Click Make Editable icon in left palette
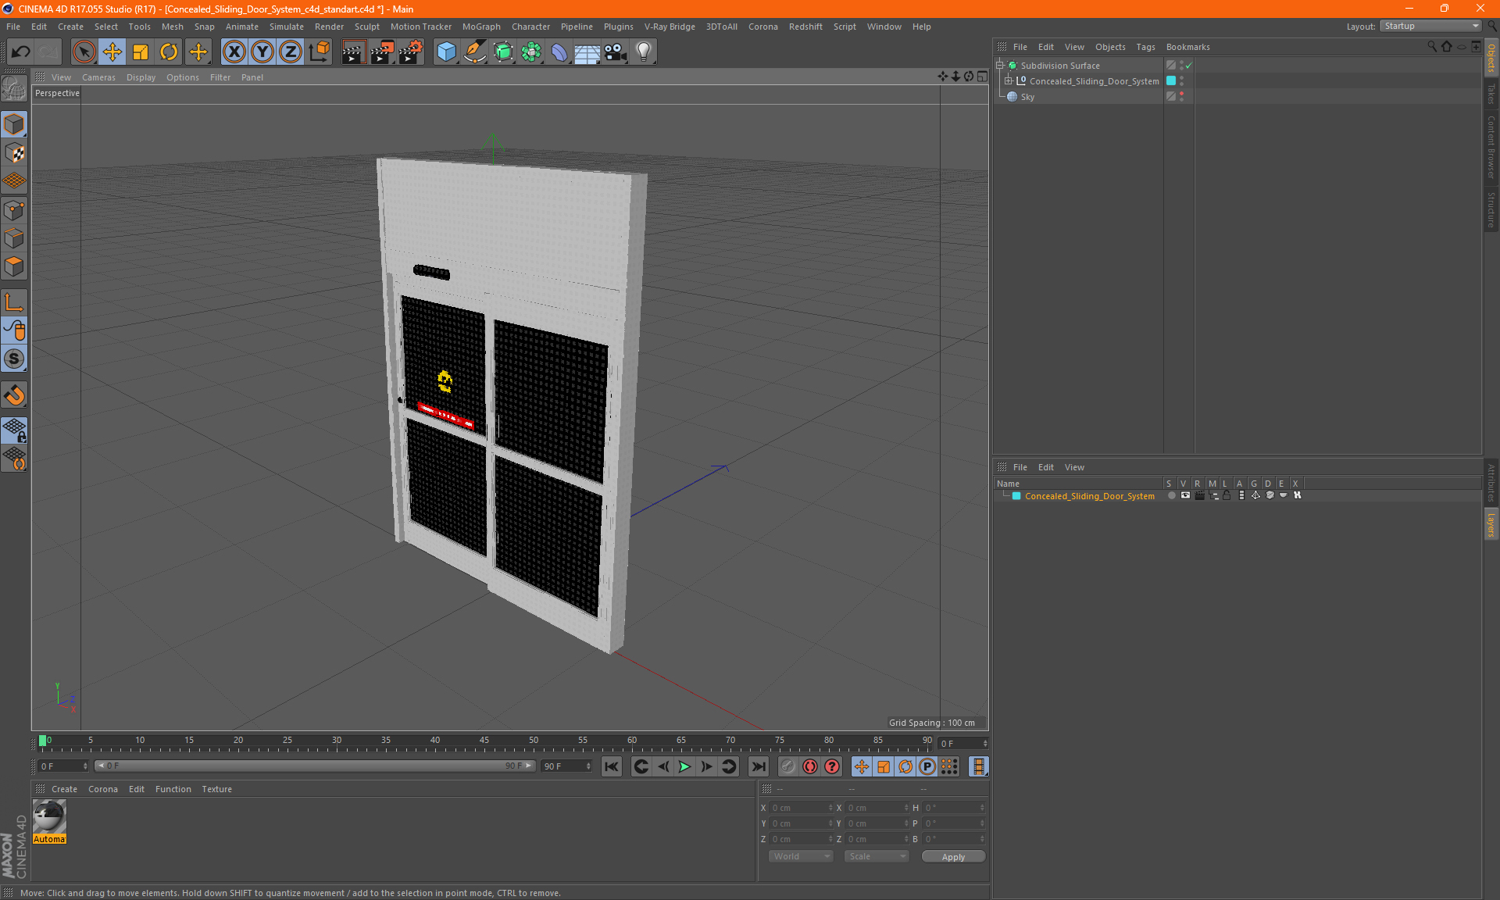1500x900 pixels. point(14,88)
